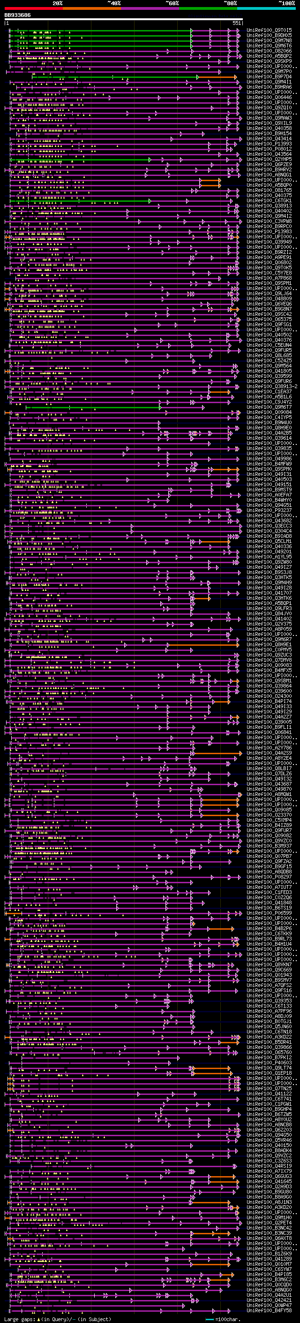The image size is (300, 1323).
Task: Select the UniRef100_Q42421 label
Action: click(269, 1300)
